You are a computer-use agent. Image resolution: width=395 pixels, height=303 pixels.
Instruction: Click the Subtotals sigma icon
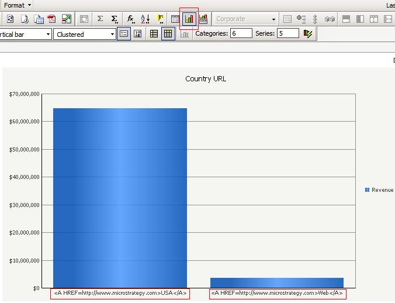100,19
